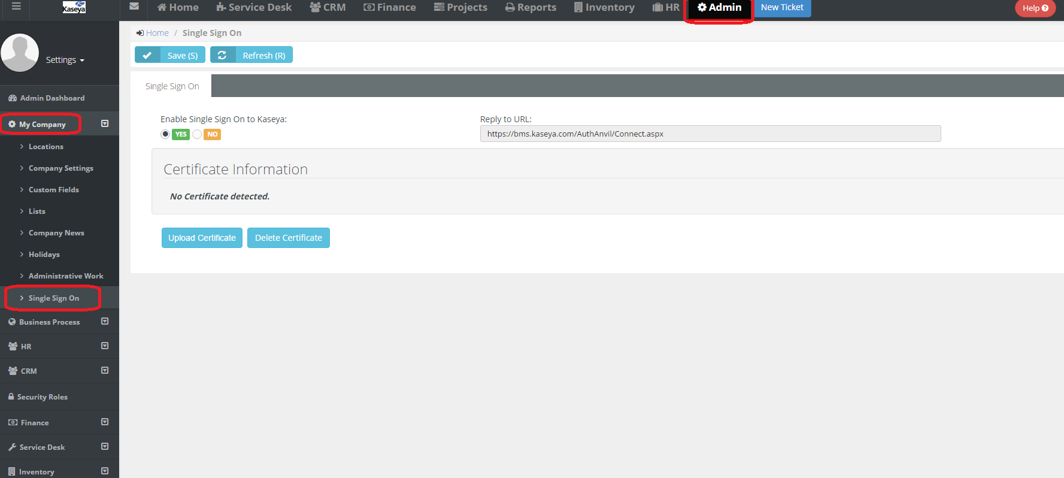
Task: Click the green YES label
Action: coord(181,134)
